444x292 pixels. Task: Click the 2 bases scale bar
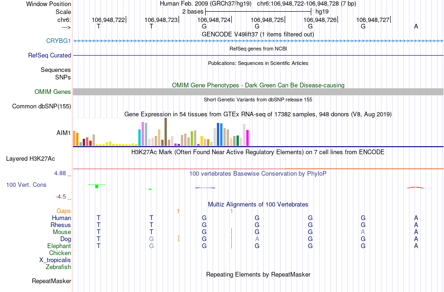point(258,12)
